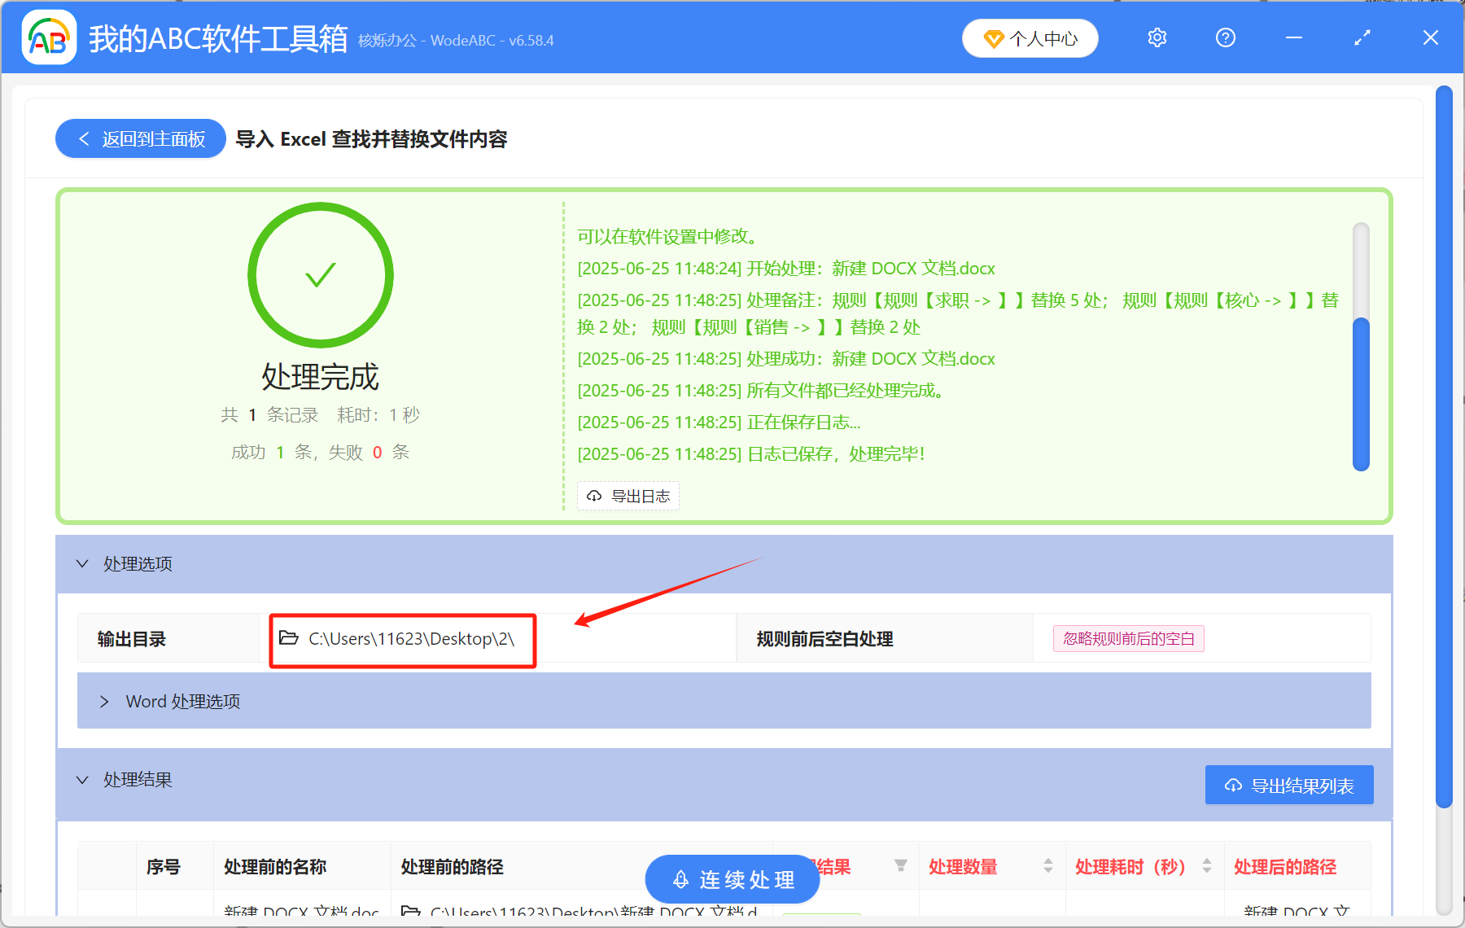The width and height of the screenshot is (1465, 928).
Task: Open the settings gear icon
Action: pyautogui.click(x=1157, y=37)
